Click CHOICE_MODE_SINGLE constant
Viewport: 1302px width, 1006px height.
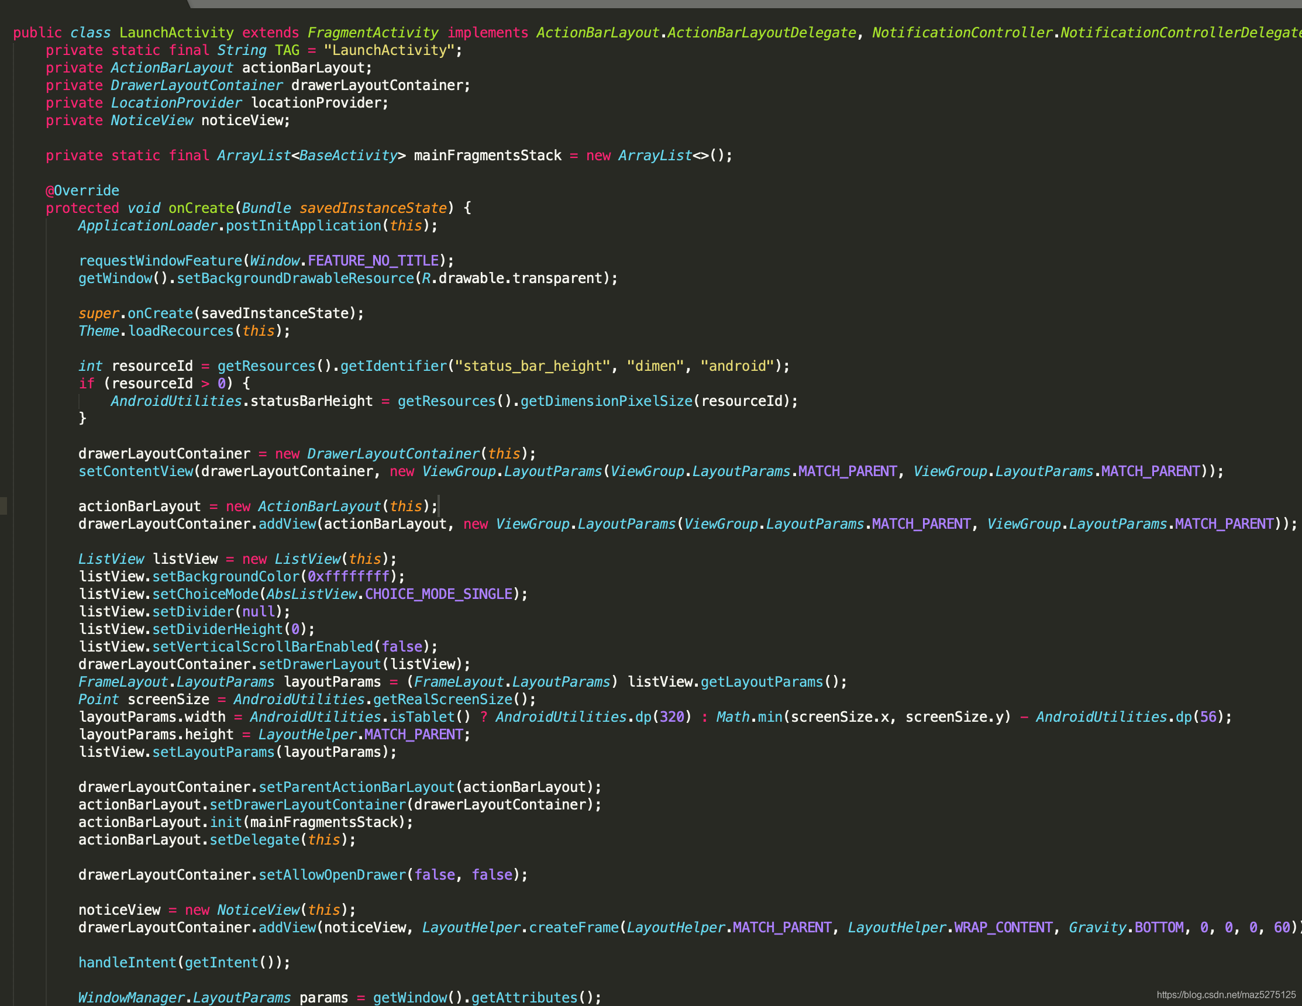pos(438,594)
